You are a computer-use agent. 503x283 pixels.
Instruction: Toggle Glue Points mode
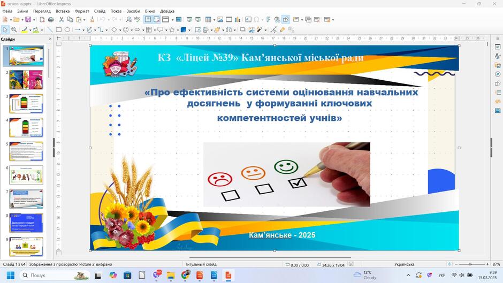click(x=282, y=29)
